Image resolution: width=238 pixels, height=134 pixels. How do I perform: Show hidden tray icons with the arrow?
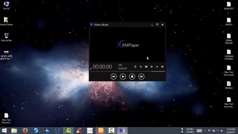(205, 131)
